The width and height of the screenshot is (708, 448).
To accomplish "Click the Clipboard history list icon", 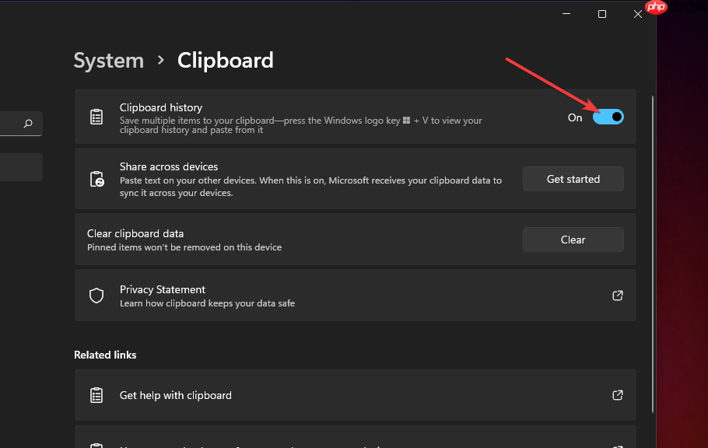I will pos(96,117).
